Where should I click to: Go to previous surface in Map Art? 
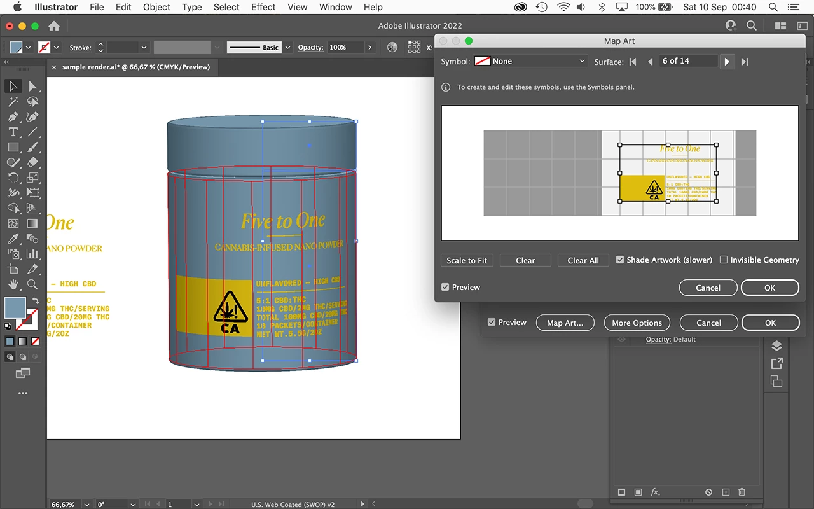click(650, 62)
